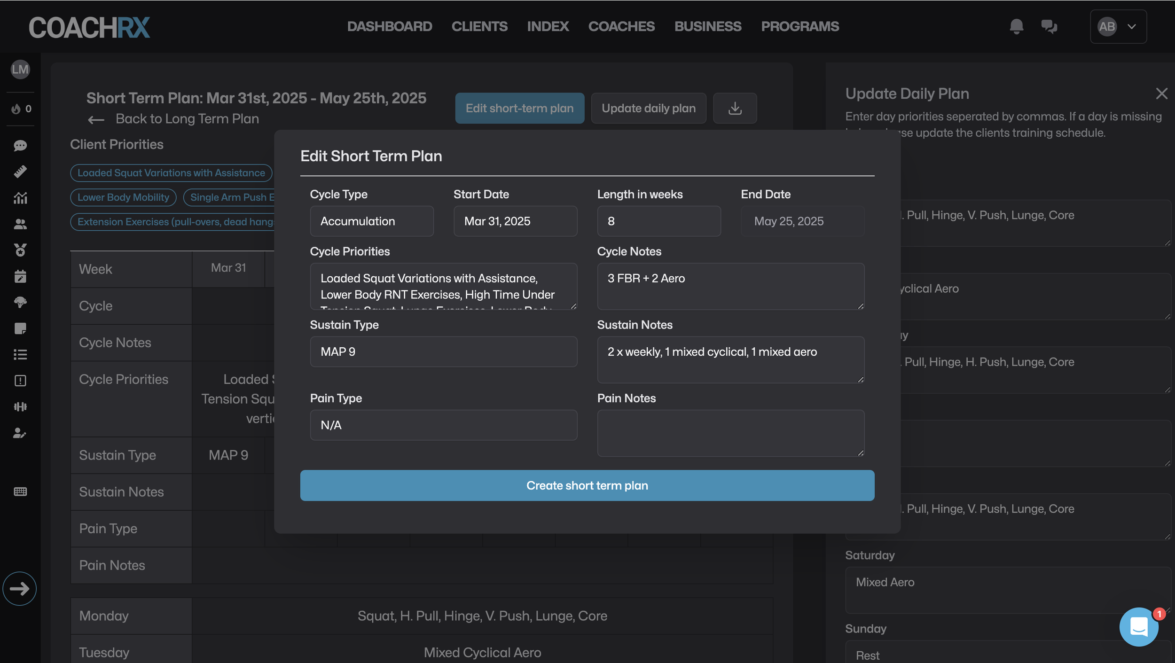The height and width of the screenshot is (663, 1175).
Task: Open the Sustain Type MAP 9 dropdown
Action: click(x=443, y=351)
